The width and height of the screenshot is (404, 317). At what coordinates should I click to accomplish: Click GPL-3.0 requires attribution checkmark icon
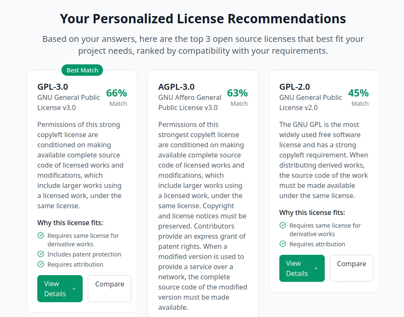[x=41, y=264]
